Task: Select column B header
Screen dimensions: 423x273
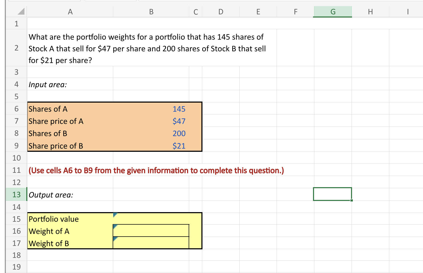Action: 151,12
